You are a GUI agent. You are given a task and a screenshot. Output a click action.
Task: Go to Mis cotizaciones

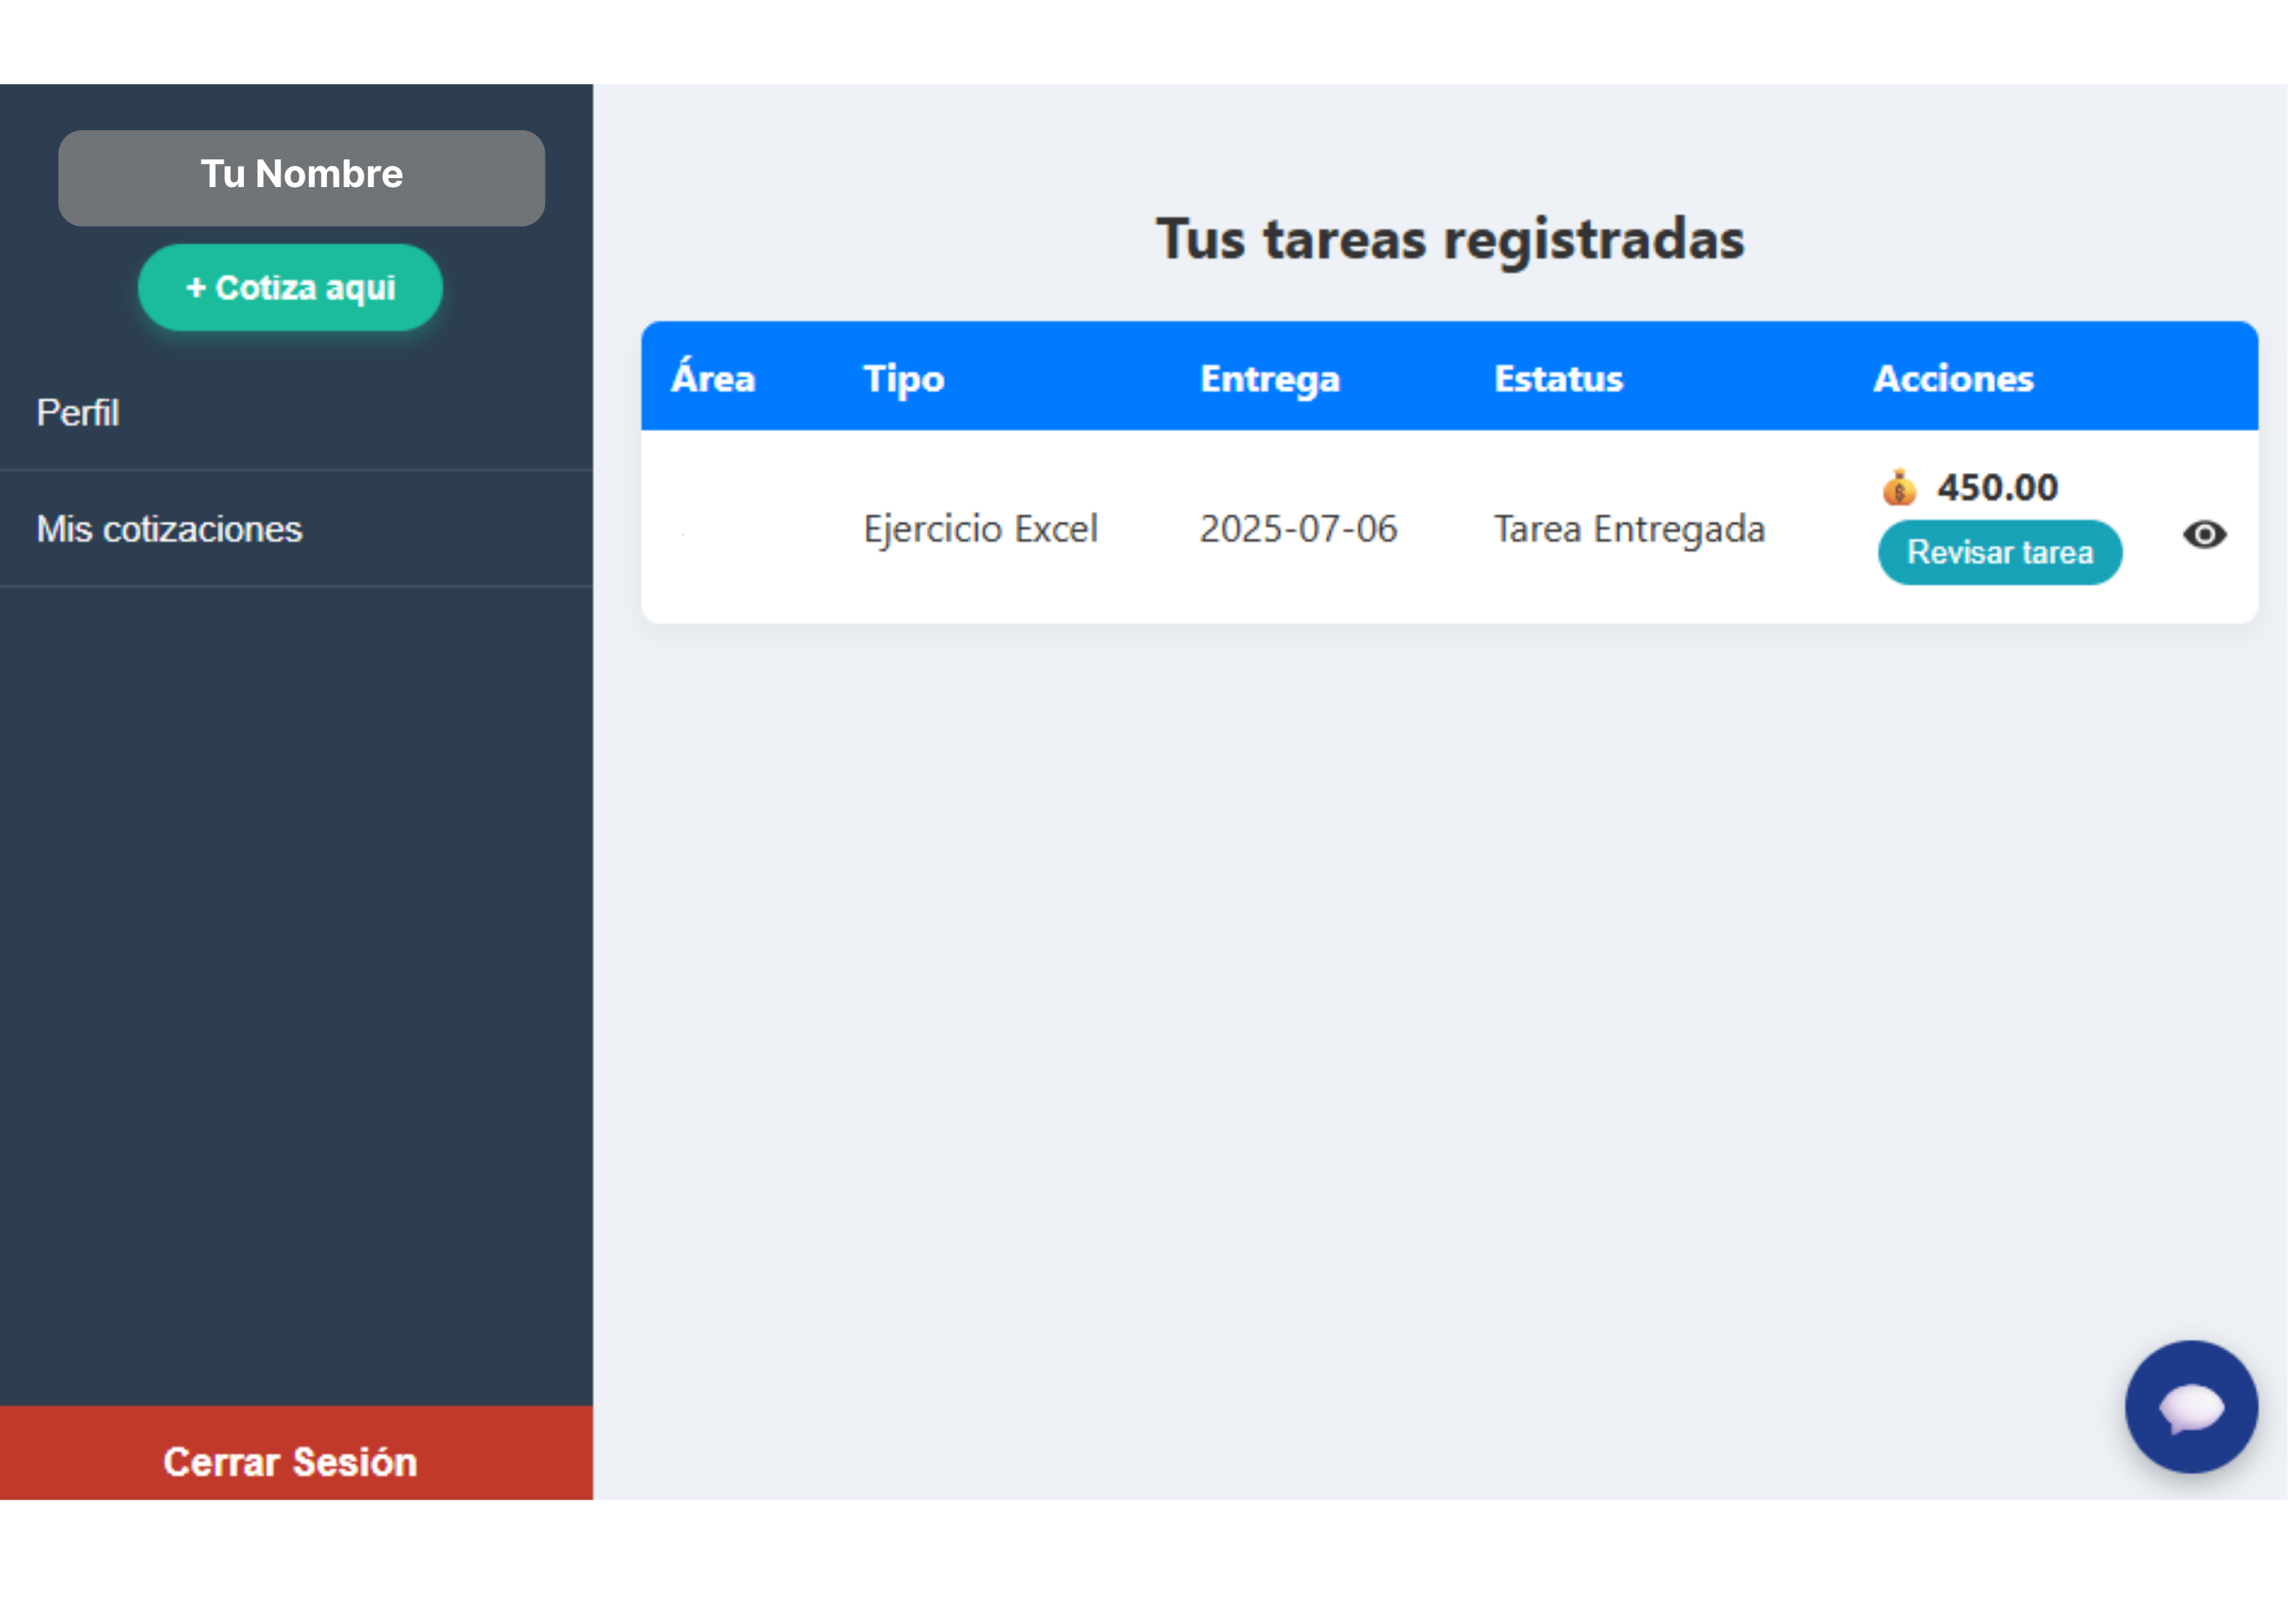pyautogui.click(x=169, y=529)
